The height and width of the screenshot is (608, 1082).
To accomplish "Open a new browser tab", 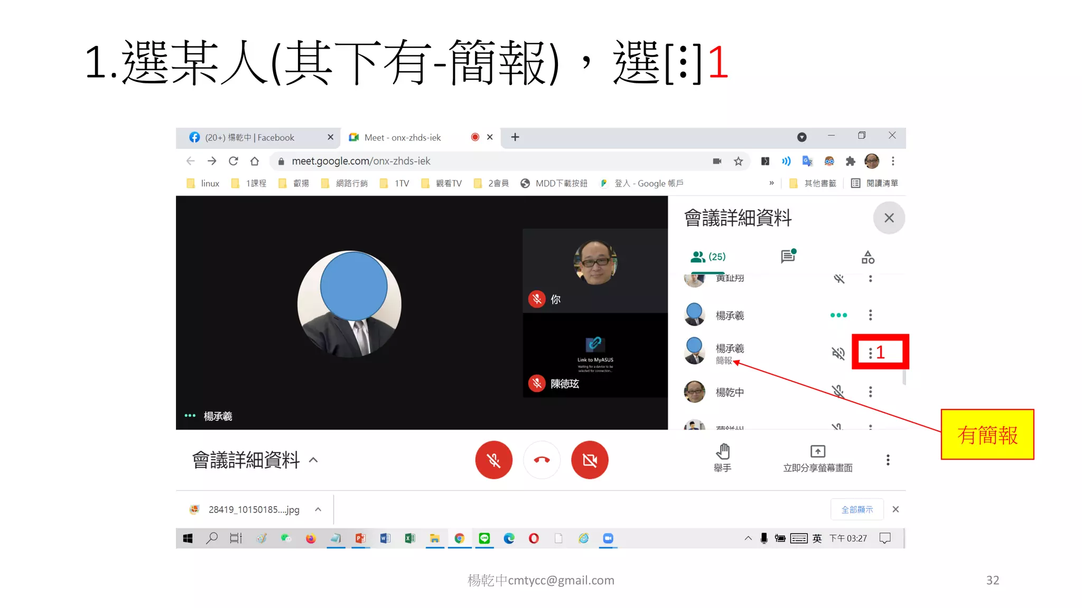I will point(515,137).
